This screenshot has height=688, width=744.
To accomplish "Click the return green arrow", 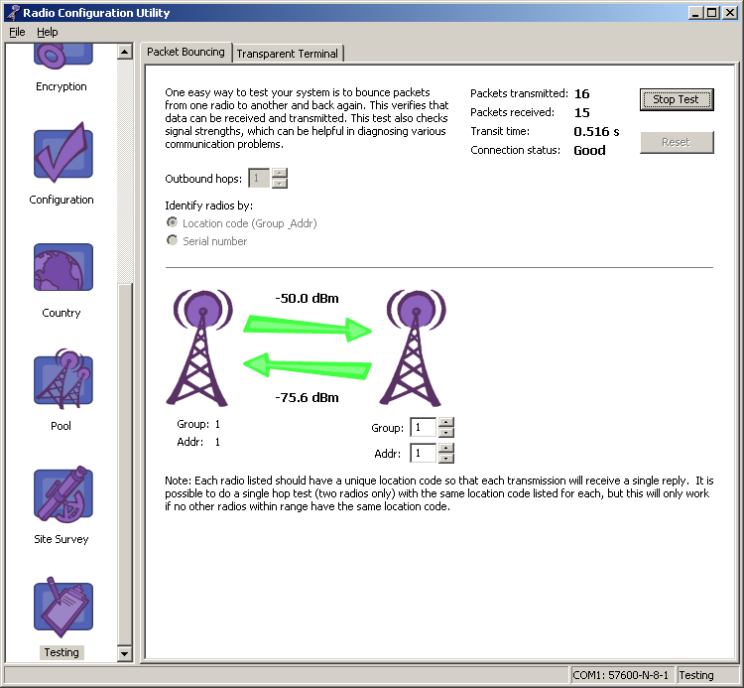I will [x=307, y=366].
